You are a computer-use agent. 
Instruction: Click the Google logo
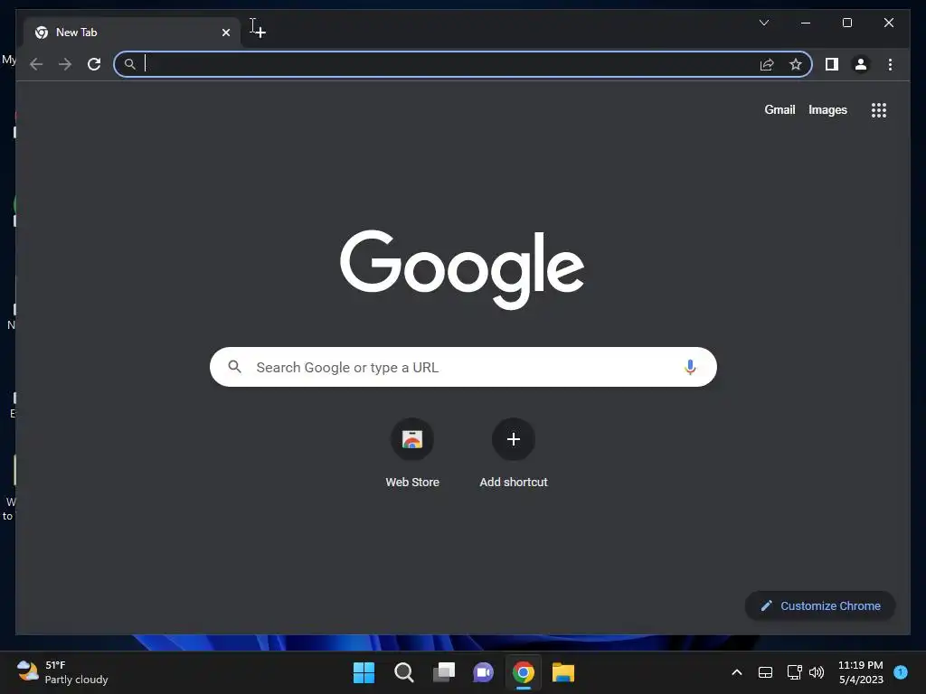pos(462,269)
